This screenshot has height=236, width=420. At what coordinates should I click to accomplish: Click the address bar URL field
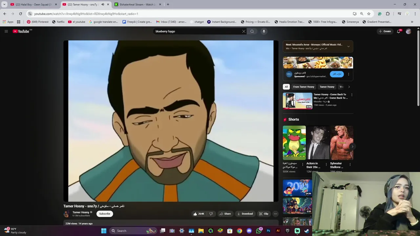pos(190,14)
